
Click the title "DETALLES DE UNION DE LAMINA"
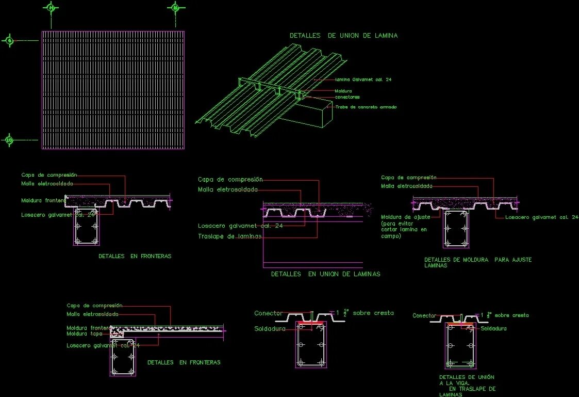343,36
